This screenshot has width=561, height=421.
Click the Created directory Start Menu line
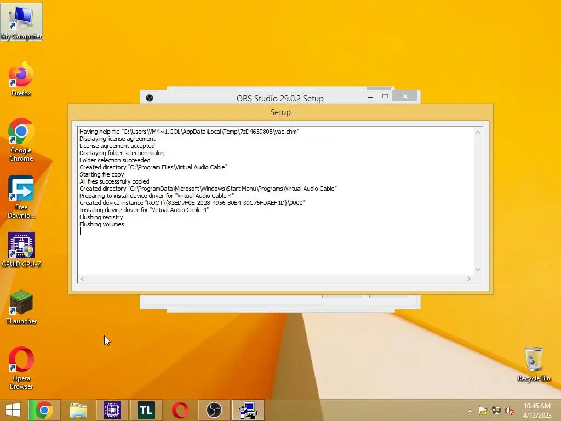(x=208, y=189)
